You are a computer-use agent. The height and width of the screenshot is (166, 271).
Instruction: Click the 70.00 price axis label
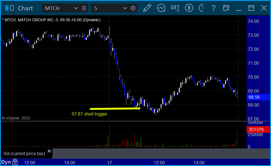point(253,77)
